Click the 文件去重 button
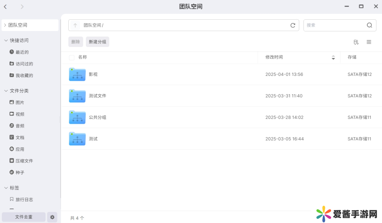The width and height of the screenshot is (382, 223). tap(24, 217)
